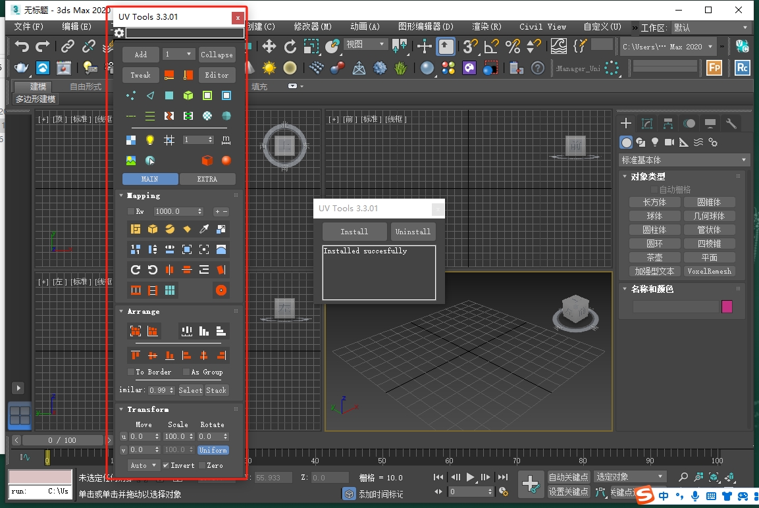Click the eyedropper icon in Mapping
Viewport: 759px width, 508px height.
(x=204, y=229)
